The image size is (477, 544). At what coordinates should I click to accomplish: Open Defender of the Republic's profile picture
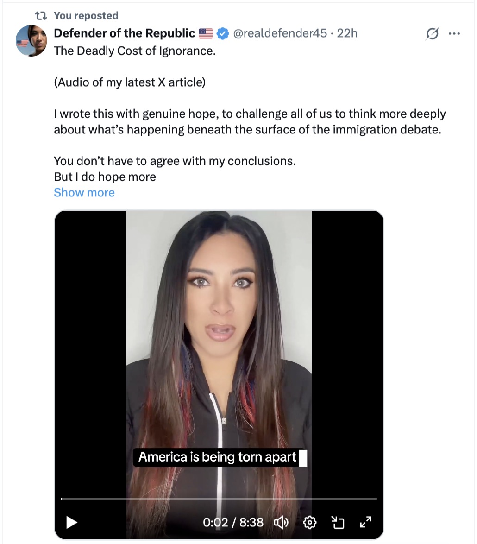coord(31,41)
